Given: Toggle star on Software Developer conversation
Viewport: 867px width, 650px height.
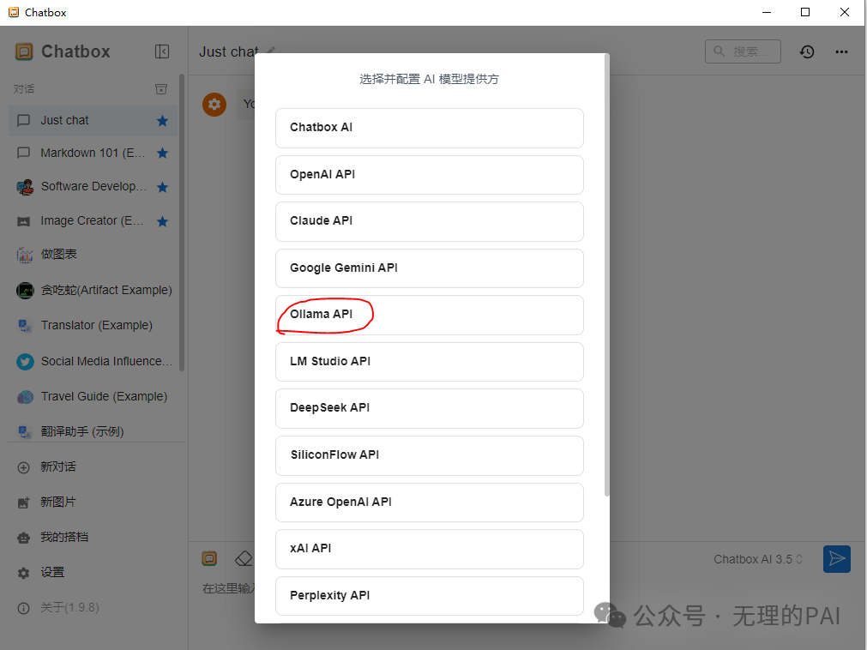Looking at the screenshot, I should [x=162, y=188].
